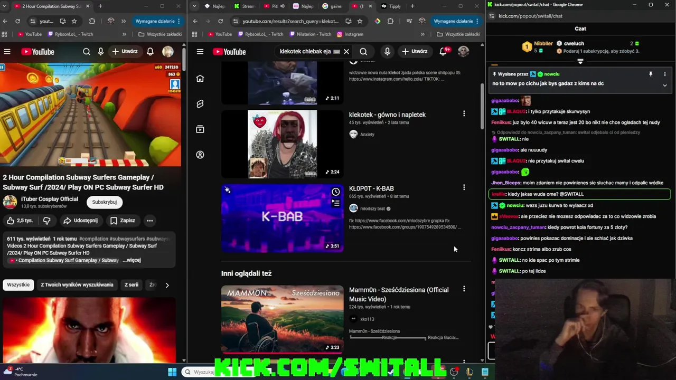This screenshot has width=676, height=380.
Task: Reload the Subway Surfers tab in the left browser
Action: click(x=17, y=21)
